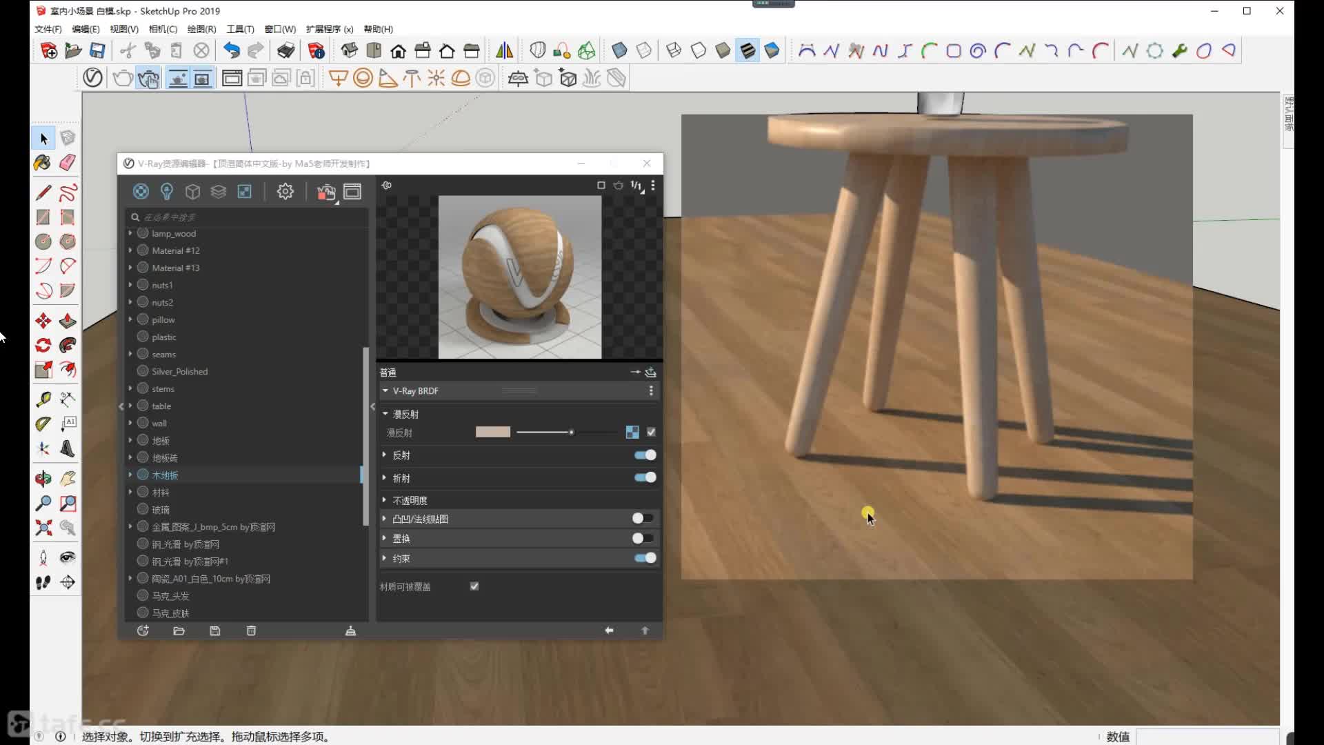Click delete trash icon at list bottom
Viewport: 1324px width, 745px height.
(251, 630)
